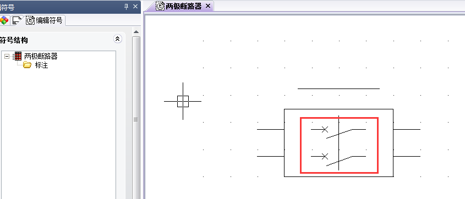The height and width of the screenshot is (199, 465).
Task: Select the lower X mark in breaker symbol
Action: point(325,156)
